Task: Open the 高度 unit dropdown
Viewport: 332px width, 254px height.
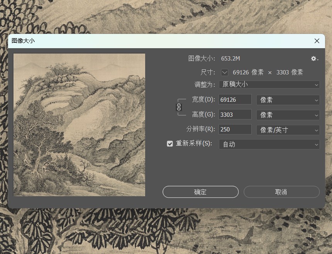Action: 288,115
